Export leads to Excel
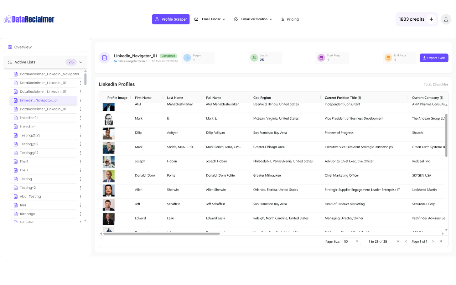The height and width of the screenshot is (285, 456). click(x=434, y=58)
